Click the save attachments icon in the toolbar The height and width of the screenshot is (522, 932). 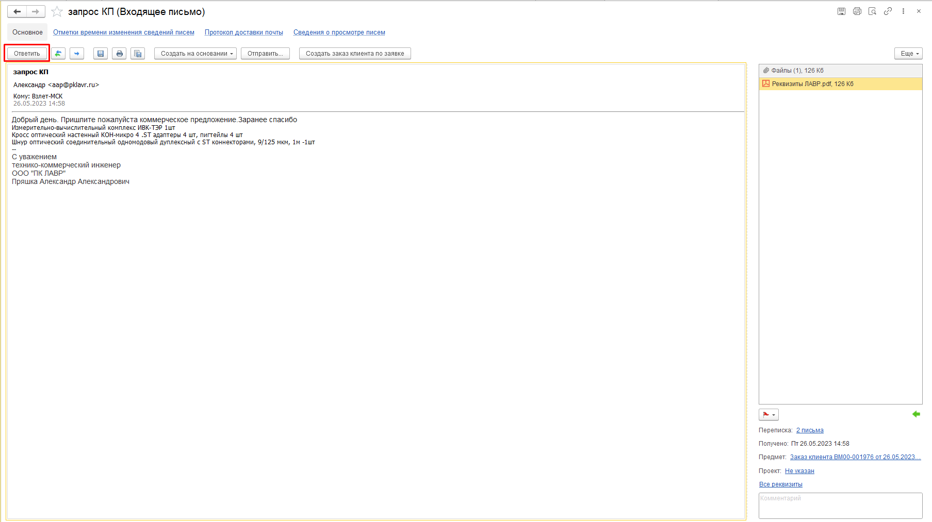pos(138,54)
